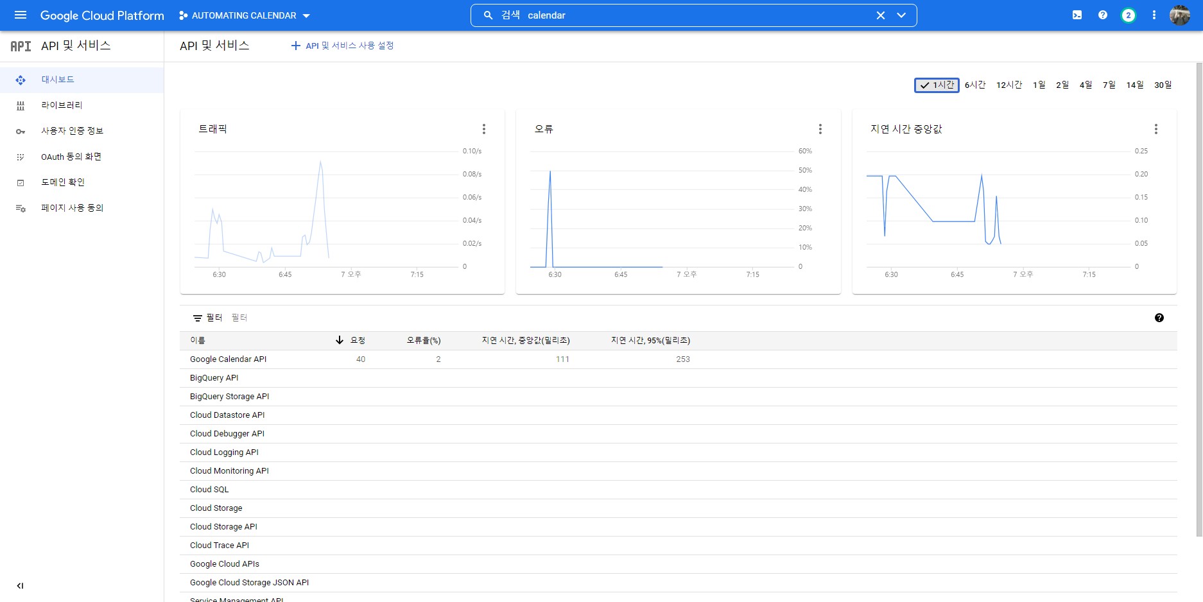Select the 4일 time range
The height and width of the screenshot is (602, 1203).
[1086, 85]
